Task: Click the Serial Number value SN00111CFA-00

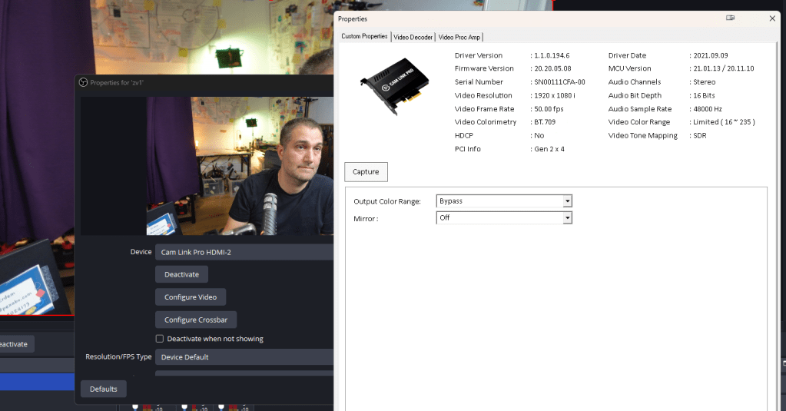Action: click(x=559, y=82)
